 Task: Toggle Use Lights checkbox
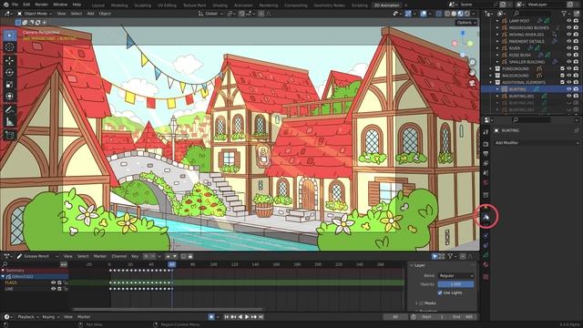point(440,293)
